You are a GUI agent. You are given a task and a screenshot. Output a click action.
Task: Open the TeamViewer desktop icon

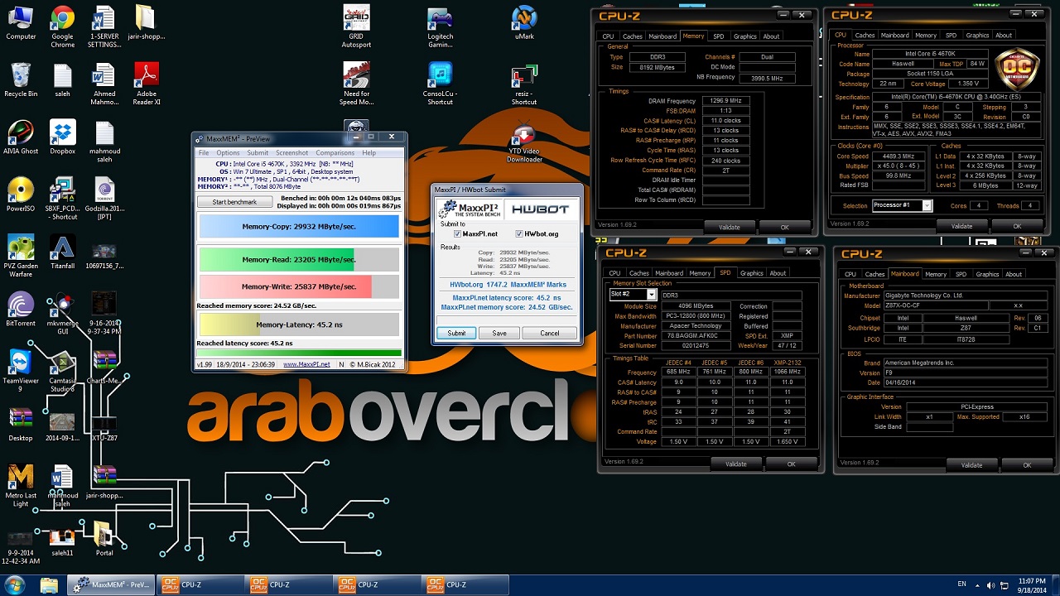tap(20, 363)
